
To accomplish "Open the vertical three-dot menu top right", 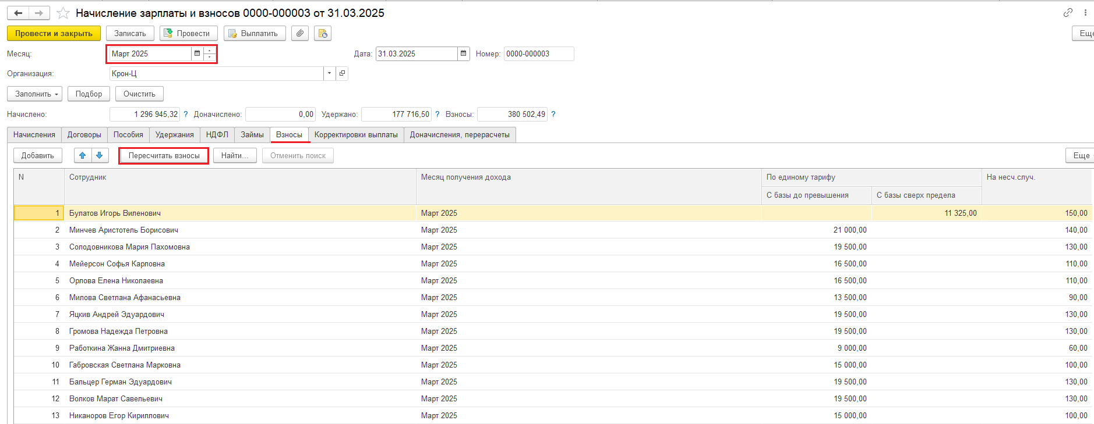I will 1085,13.
